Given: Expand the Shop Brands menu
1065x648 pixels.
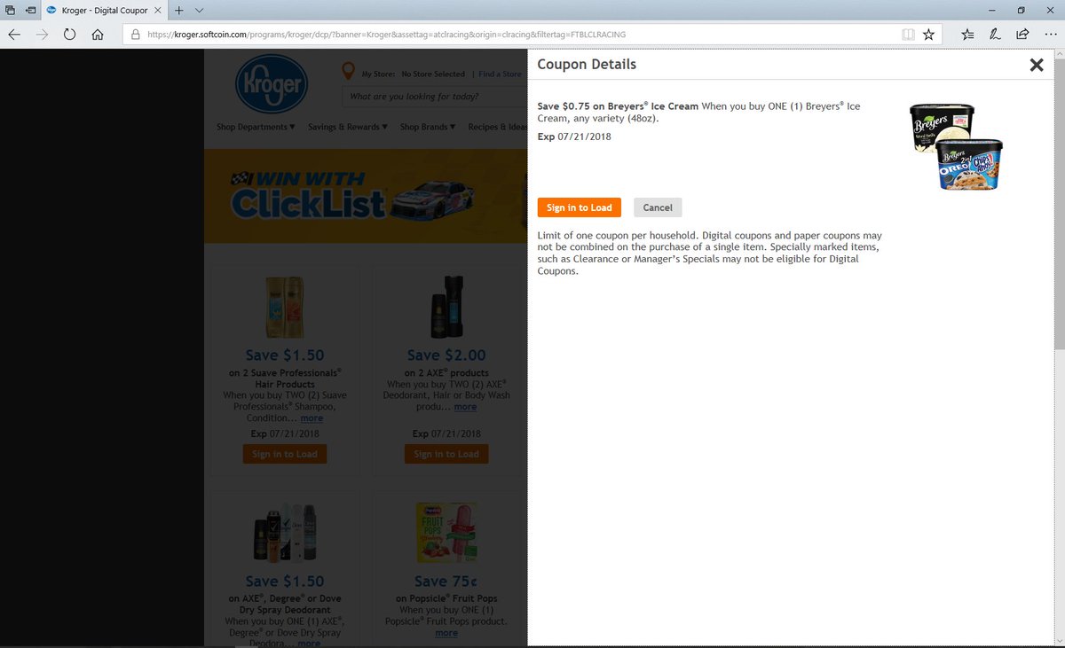Looking at the screenshot, I should click(428, 127).
